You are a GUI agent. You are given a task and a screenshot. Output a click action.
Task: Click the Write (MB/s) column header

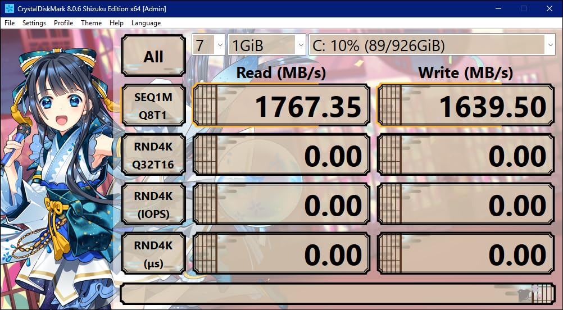pos(466,73)
